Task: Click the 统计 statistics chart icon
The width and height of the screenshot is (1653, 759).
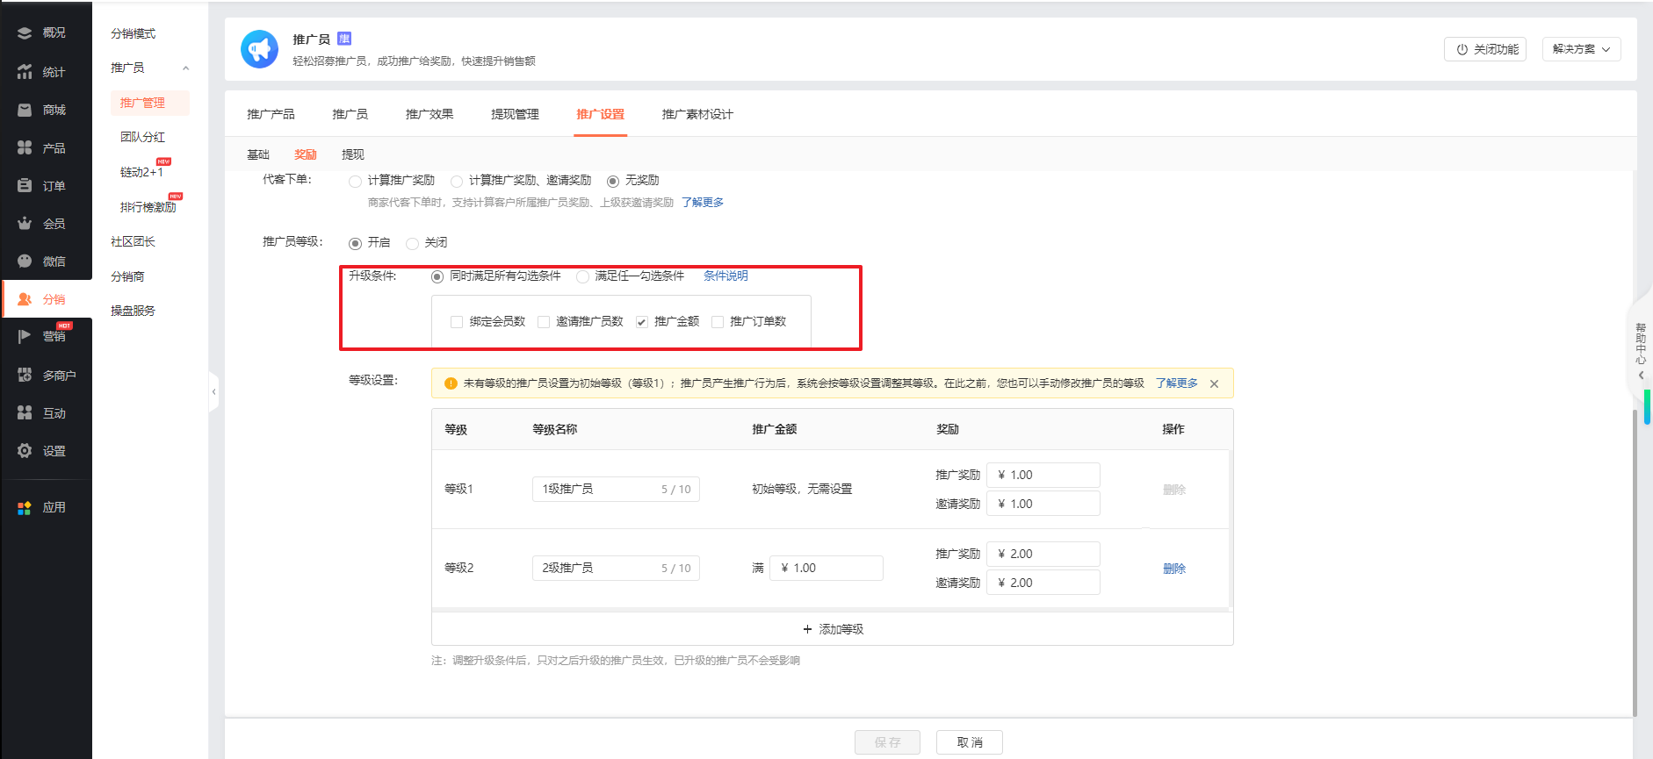Action: [x=25, y=72]
